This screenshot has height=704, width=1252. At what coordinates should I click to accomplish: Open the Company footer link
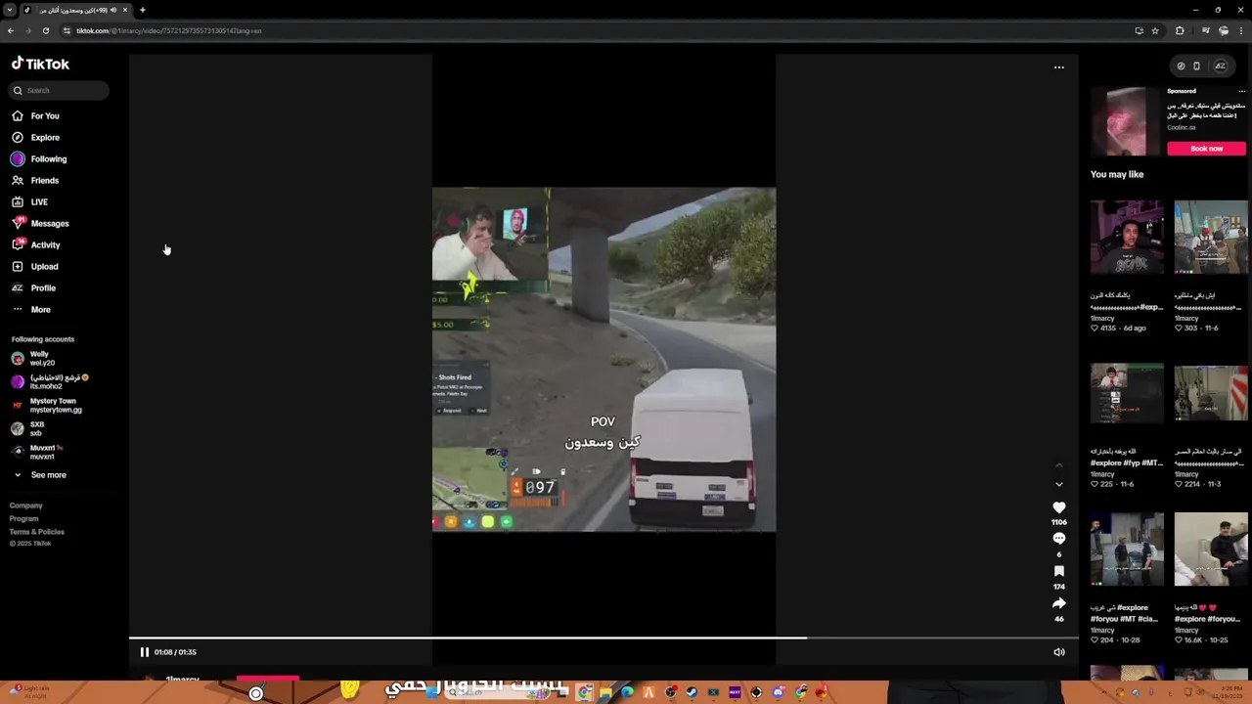[26, 506]
